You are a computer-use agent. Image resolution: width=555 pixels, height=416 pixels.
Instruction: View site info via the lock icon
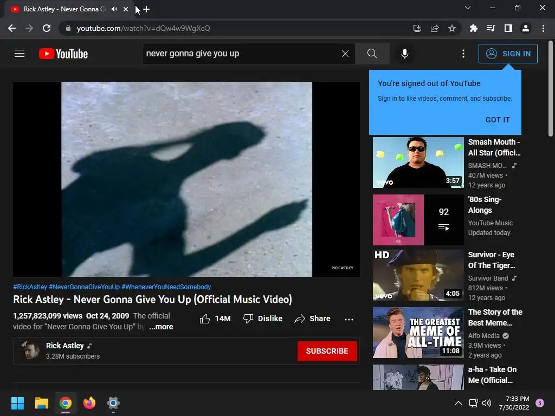(68, 28)
